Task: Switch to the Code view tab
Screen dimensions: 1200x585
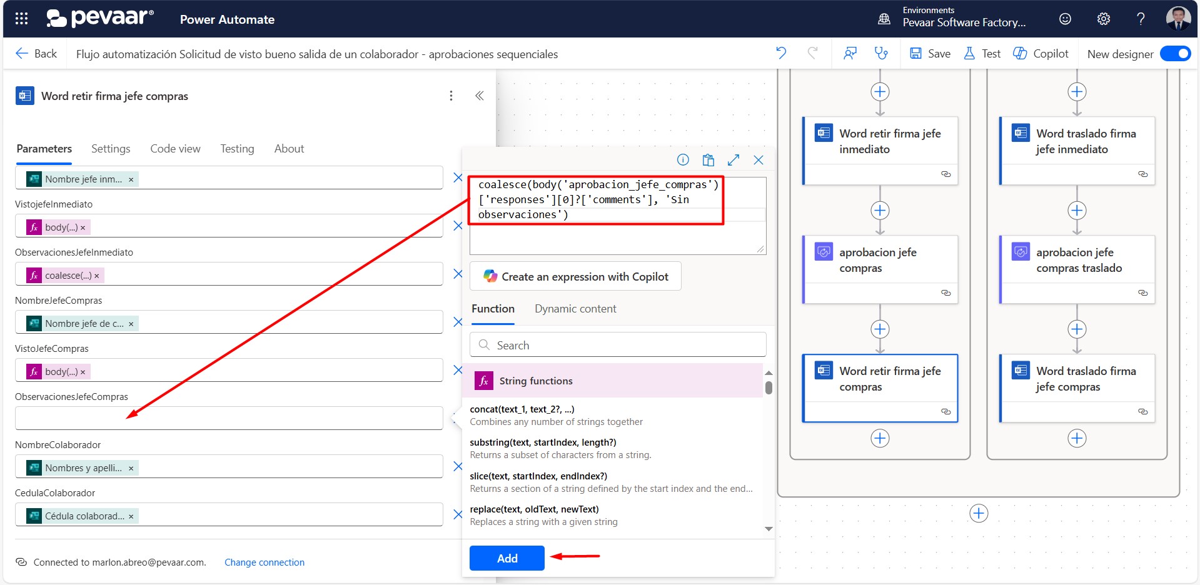Action: pos(175,149)
